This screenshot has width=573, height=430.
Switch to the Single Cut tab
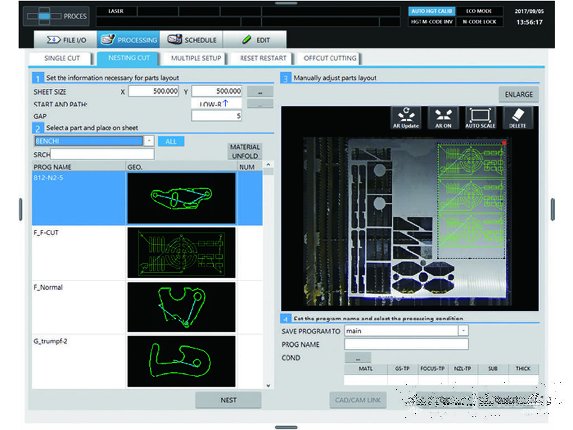point(62,58)
